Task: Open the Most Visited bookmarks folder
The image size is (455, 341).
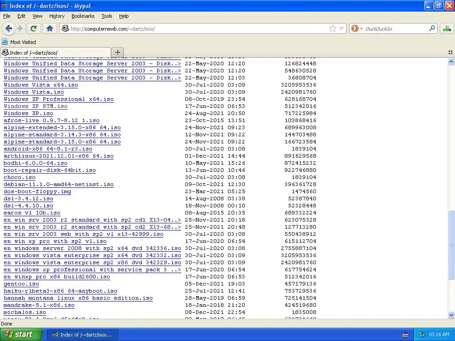Action: pyautogui.click(x=19, y=42)
